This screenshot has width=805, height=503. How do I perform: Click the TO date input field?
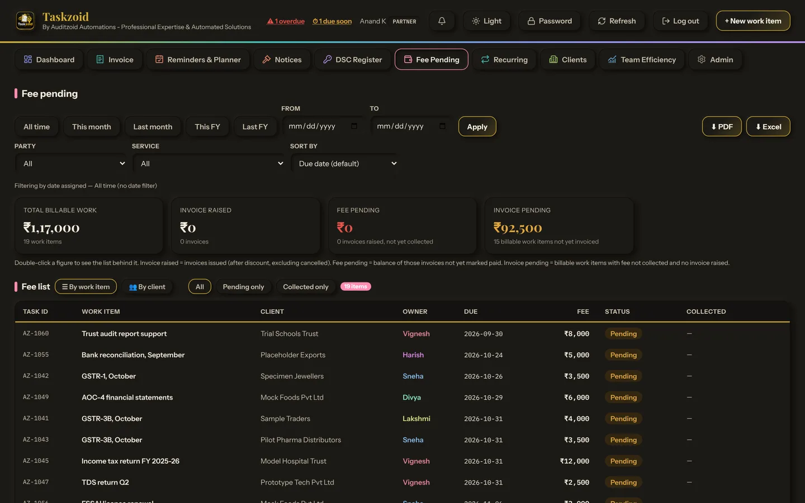click(x=411, y=126)
